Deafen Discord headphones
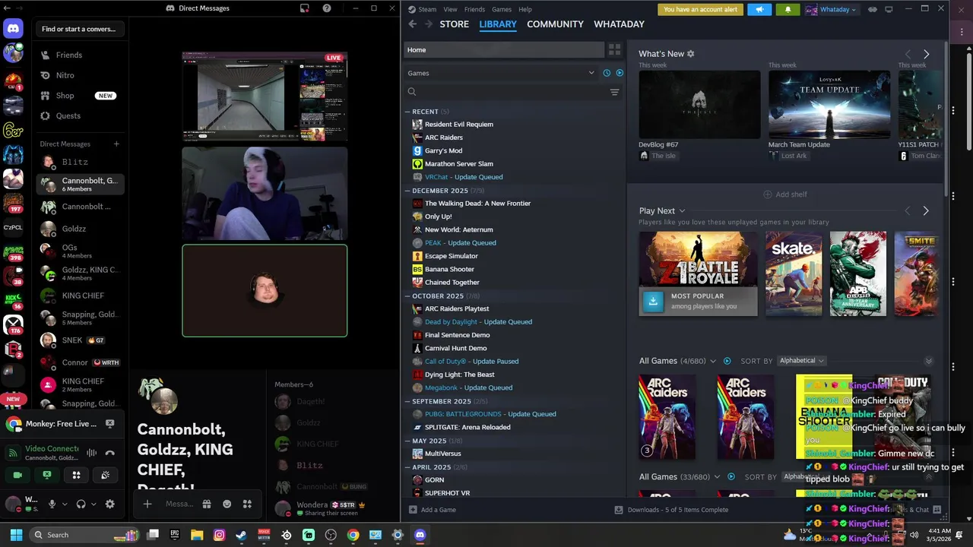The image size is (973, 547). pos(81,504)
